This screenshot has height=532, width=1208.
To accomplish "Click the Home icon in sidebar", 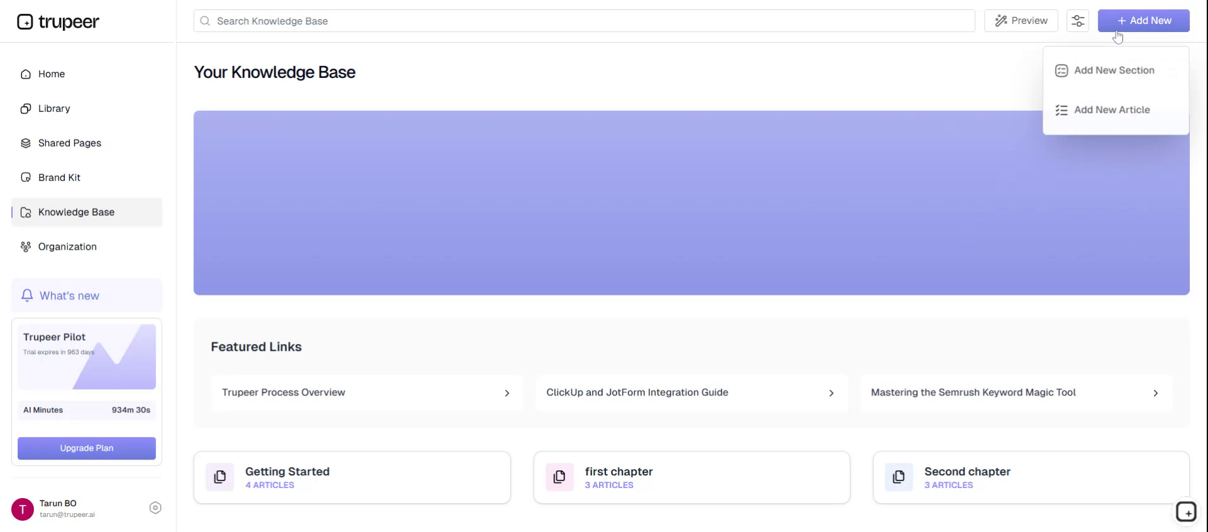I will pos(26,74).
